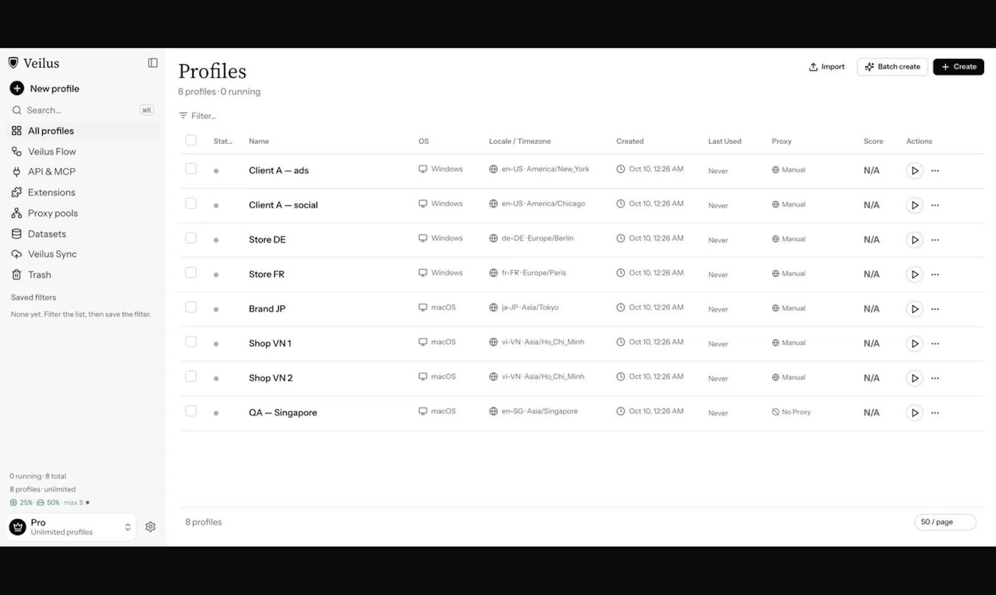Click the Veilus shield logo
The image size is (996, 595).
(13, 63)
